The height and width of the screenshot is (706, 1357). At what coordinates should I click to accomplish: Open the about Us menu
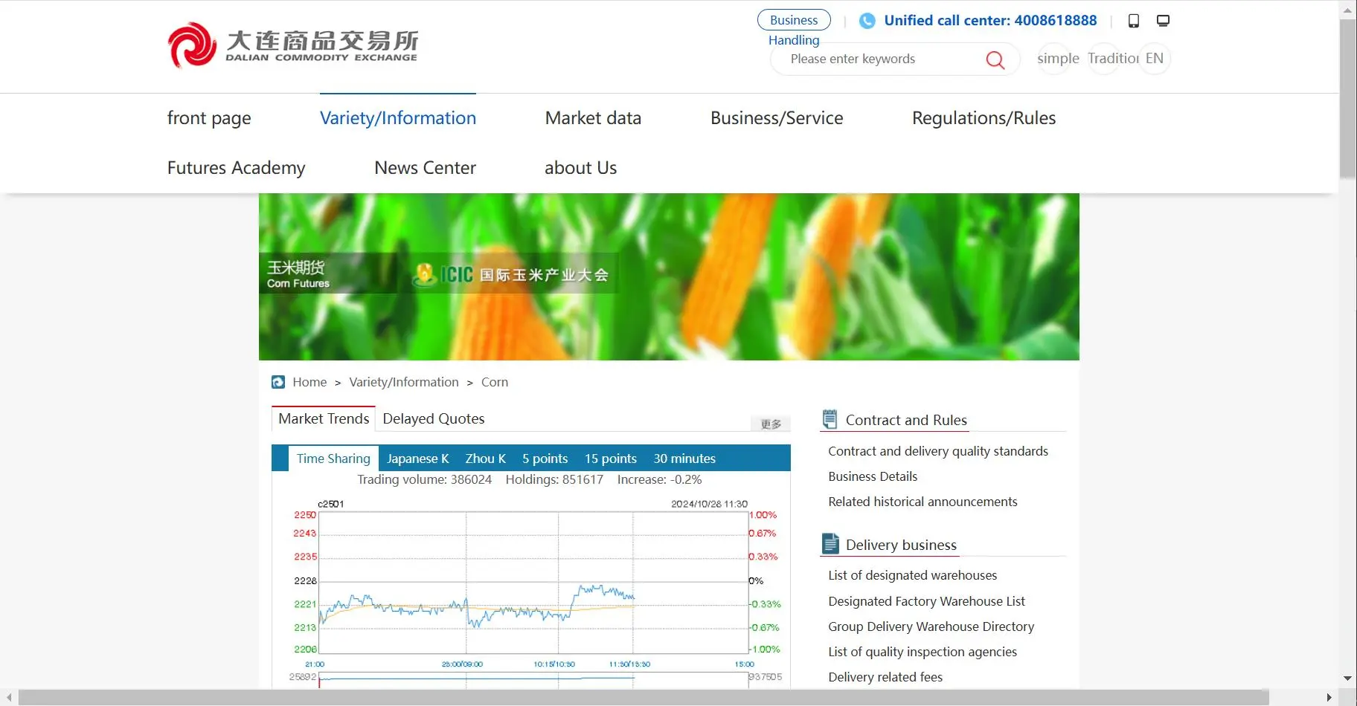click(580, 168)
